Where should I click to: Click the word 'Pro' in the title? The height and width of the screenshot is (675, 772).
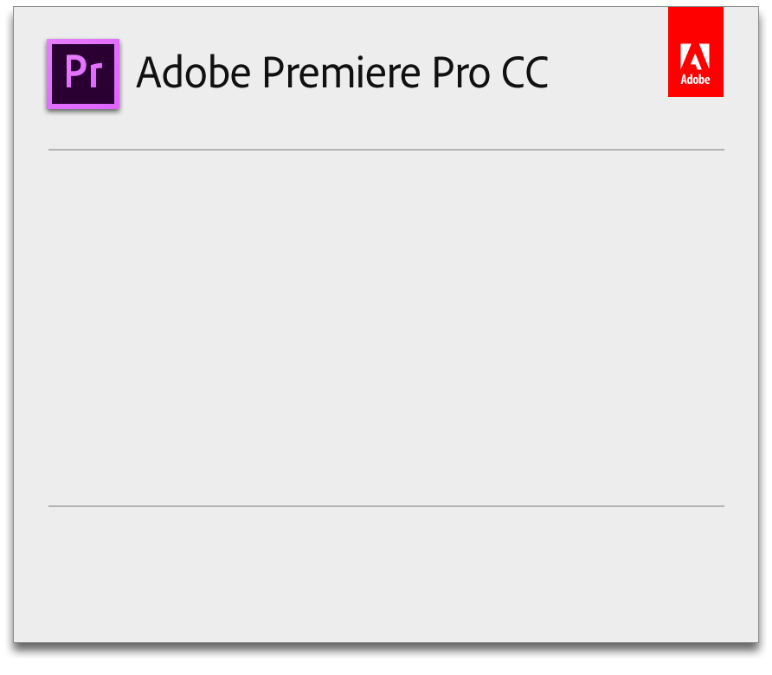tap(467, 74)
